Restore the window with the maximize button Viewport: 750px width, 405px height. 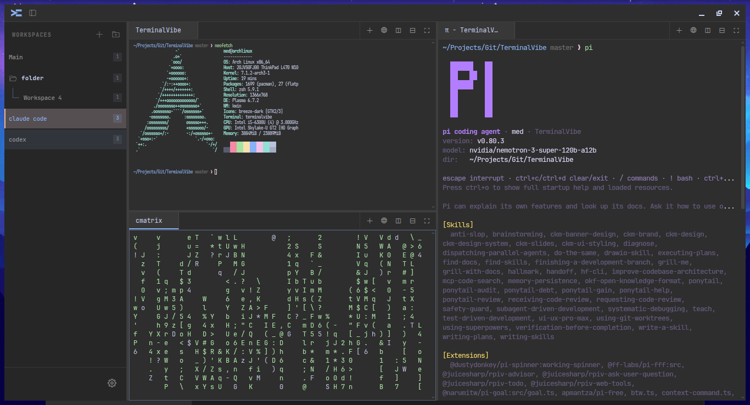coord(719,13)
